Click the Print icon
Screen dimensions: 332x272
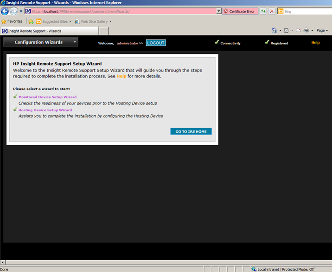click(306, 31)
